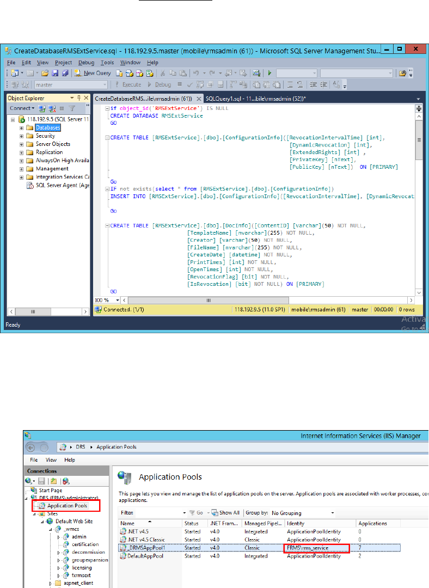
Task: Click the Default Web Site globe icon
Action: point(50,521)
